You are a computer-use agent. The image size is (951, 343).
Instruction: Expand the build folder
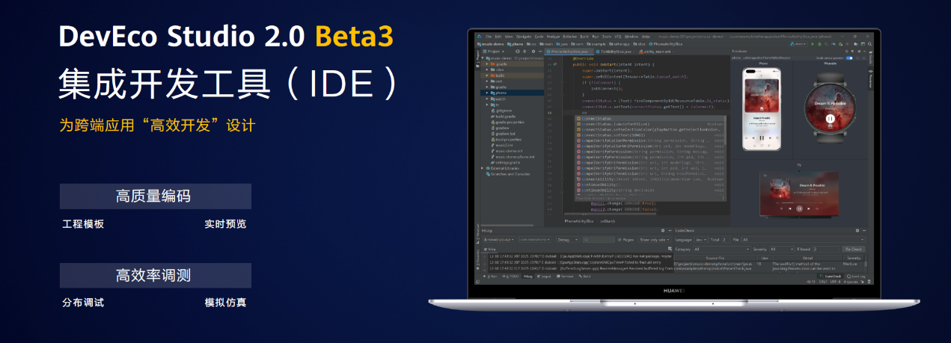point(487,75)
